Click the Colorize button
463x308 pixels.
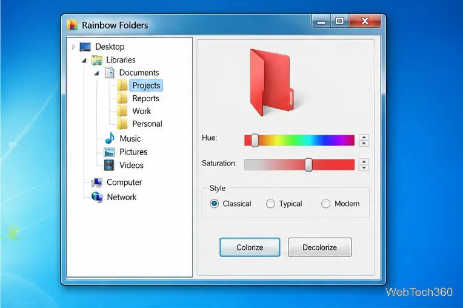click(250, 247)
